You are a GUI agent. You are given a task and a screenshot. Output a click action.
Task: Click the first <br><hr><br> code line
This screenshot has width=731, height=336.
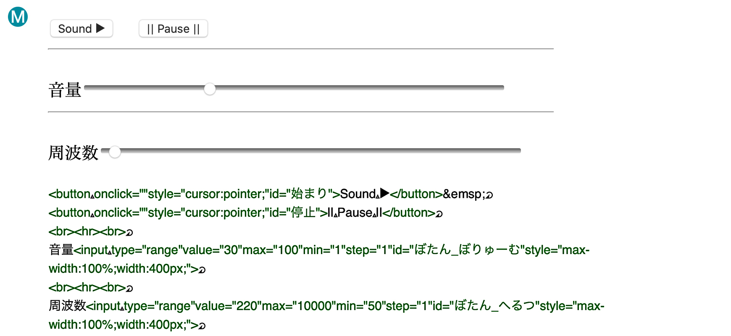pyautogui.click(x=91, y=231)
